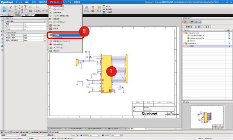
Task: Toggle the GRID checkbox
Action: click(x=81, y=135)
